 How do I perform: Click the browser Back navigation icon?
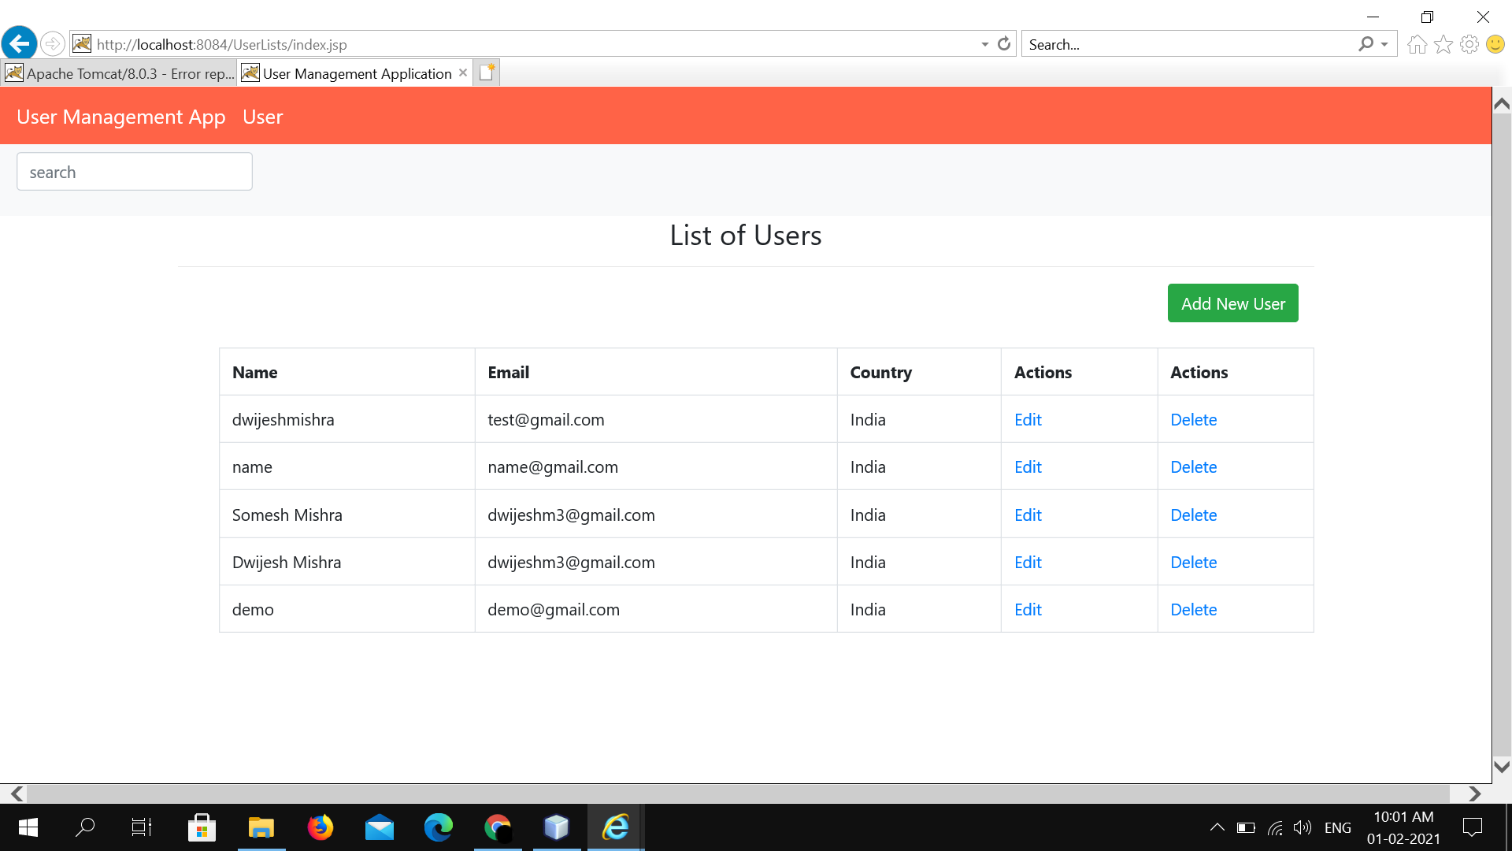click(x=19, y=43)
